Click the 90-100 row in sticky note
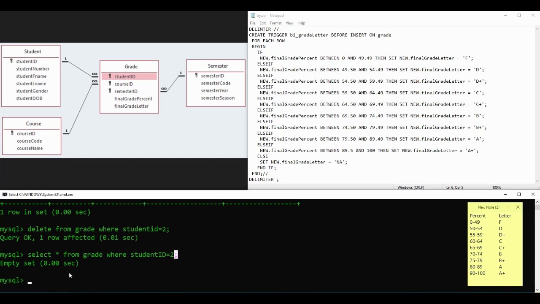Screen dimensions: 540x304 pos(487,273)
